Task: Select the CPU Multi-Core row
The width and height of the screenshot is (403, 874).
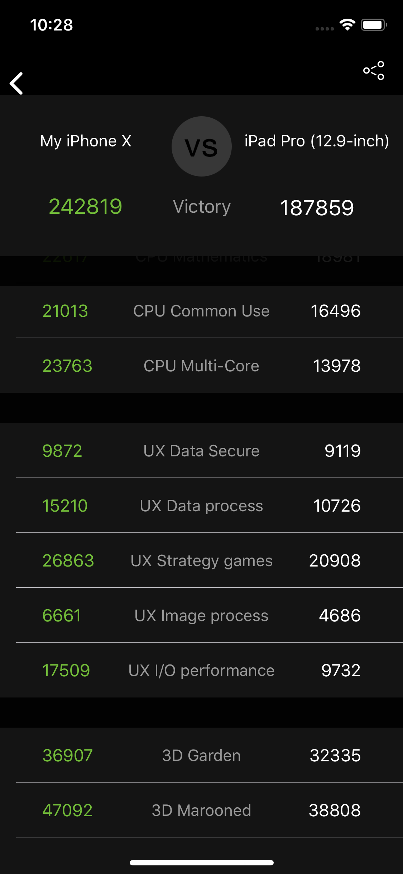Action: [x=202, y=366]
